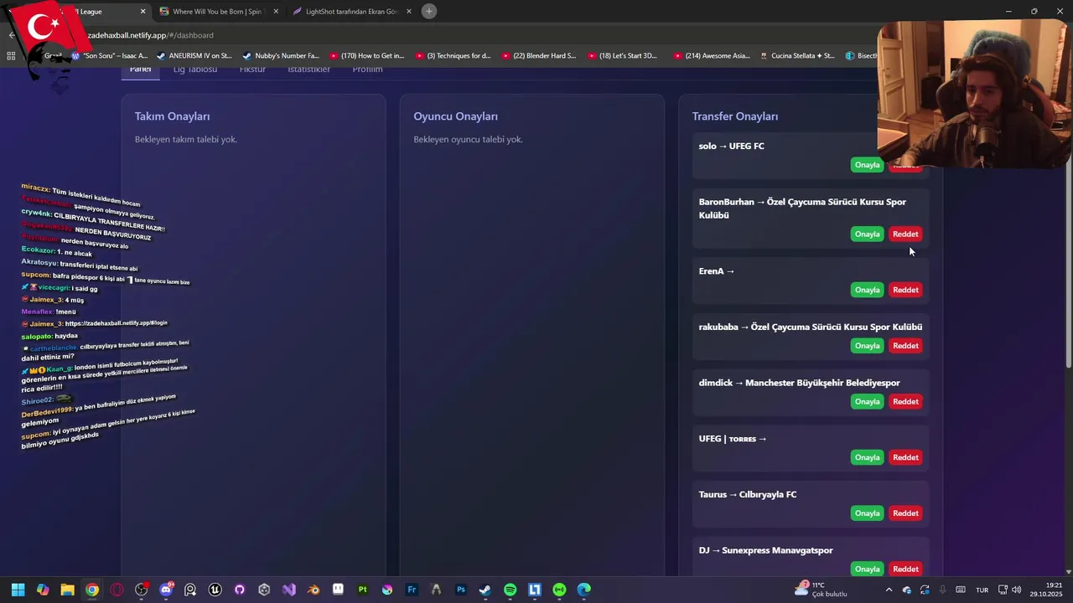This screenshot has height=603, width=1073.
Task: Click microphone icon in system tray
Action: coord(943,590)
